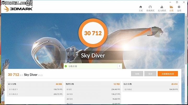Click the 显卡分数 header label

[x=12, y=84]
